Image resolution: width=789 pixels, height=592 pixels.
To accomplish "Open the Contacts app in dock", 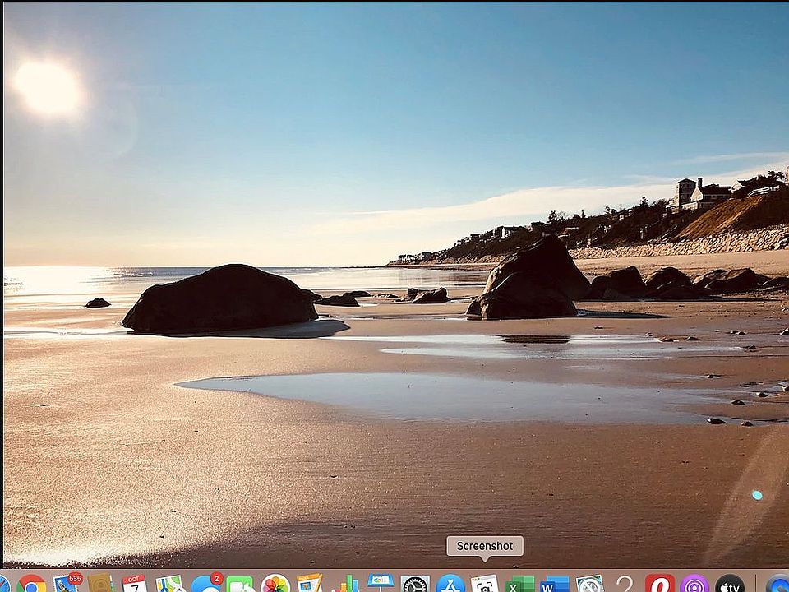I will [x=100, y=585].
